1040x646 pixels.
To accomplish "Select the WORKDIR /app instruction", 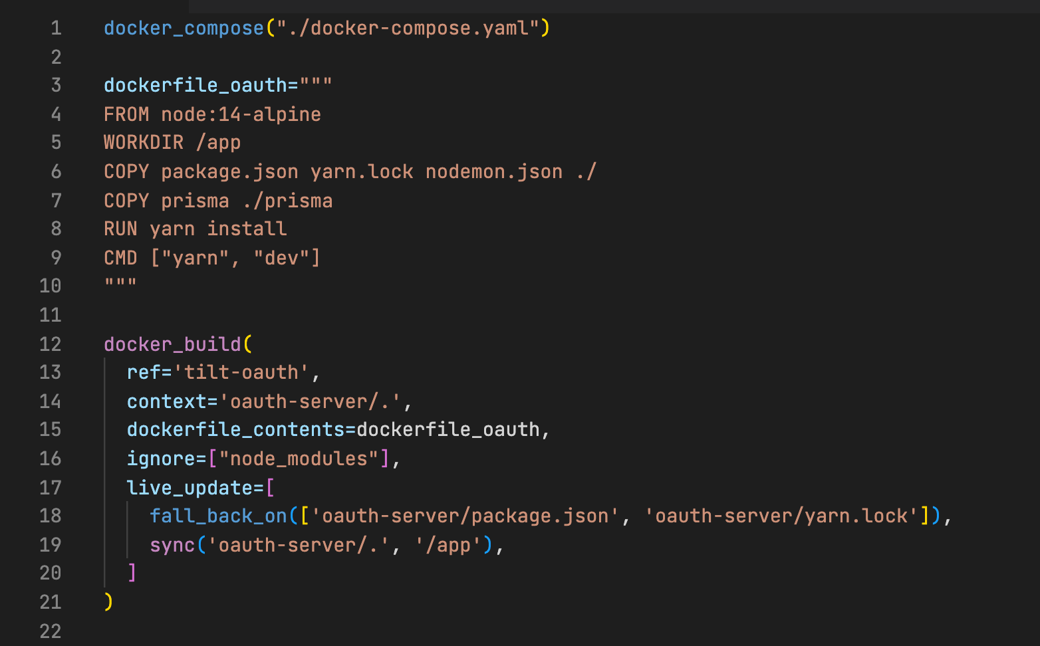I will point(172,142).
